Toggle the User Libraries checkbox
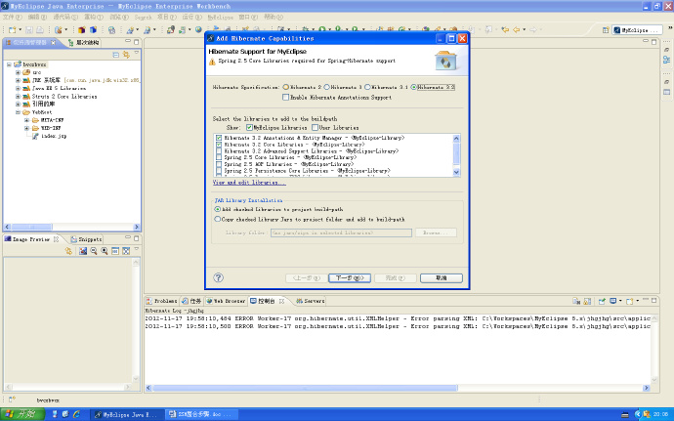Screen dimensions: 674x421 pyautogui.click(x=315, y=127)
